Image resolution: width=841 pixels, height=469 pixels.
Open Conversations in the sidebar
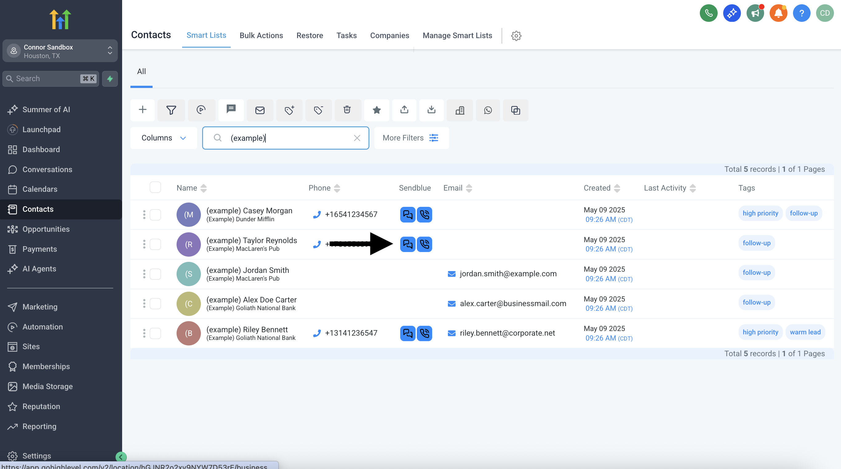coord(47,169)
